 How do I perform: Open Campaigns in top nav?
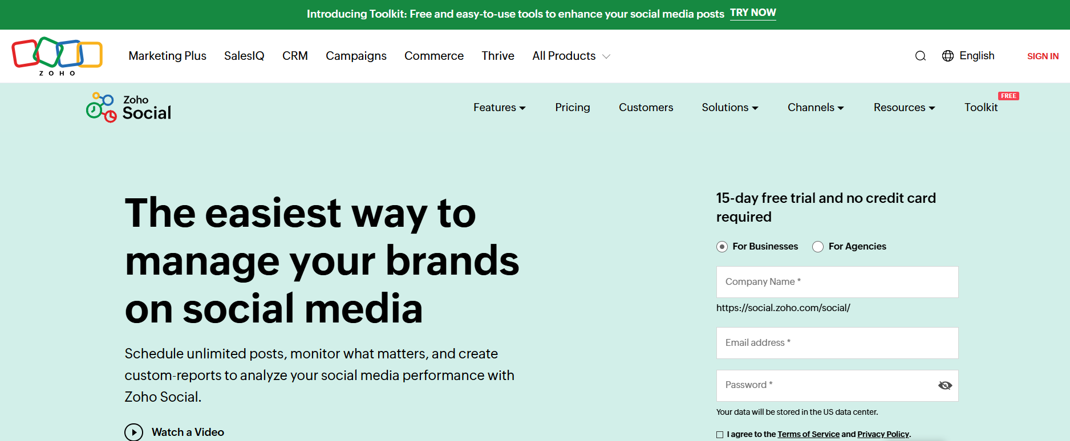(356, 56)
